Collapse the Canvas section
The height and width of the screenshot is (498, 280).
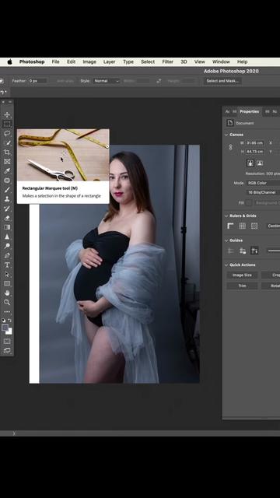[x=226, y=135]
